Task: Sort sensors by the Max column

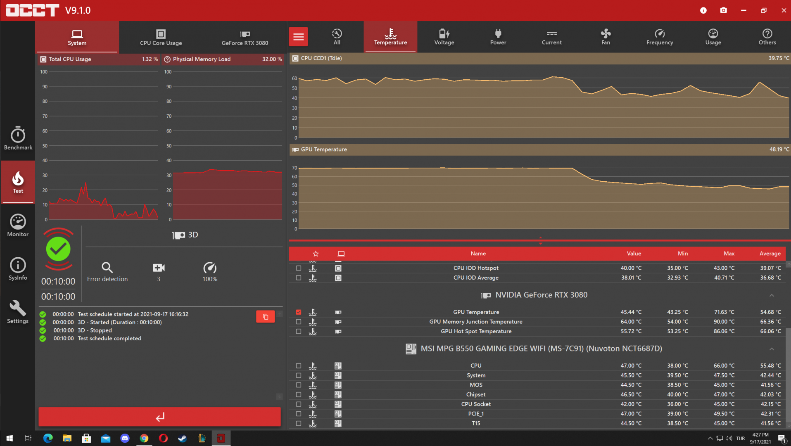Action: coord(729,254)
